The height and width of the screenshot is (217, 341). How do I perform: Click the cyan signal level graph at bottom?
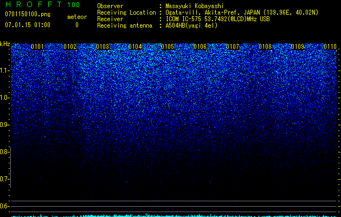174,215
